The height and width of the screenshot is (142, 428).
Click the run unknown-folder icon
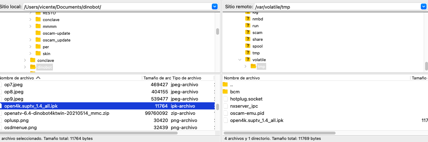click(x=248, y=25)
